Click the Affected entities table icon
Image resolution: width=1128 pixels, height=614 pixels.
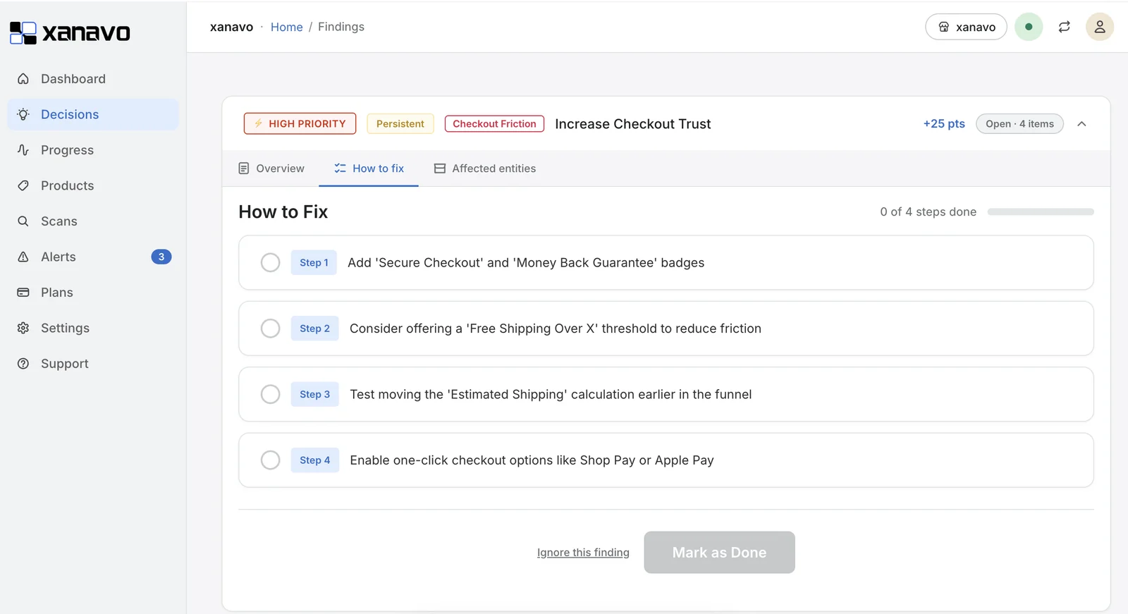[x=440, y=168]
